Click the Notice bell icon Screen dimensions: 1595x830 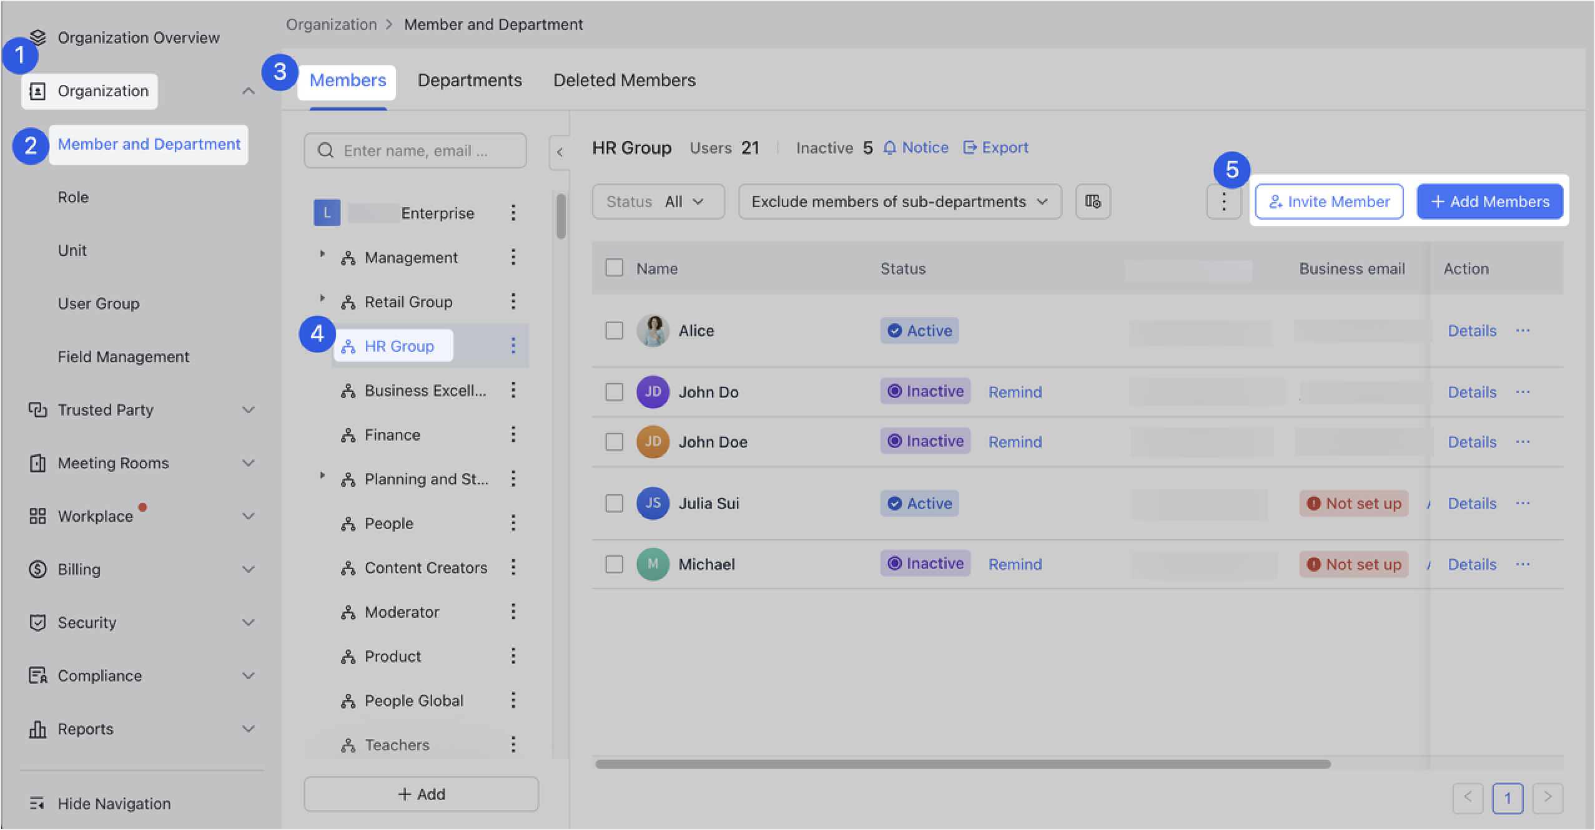(x=889, y=147)
